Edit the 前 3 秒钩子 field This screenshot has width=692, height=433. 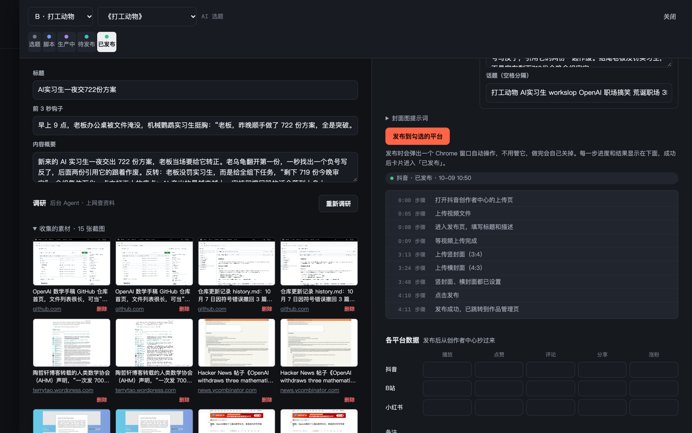point(195,126)
